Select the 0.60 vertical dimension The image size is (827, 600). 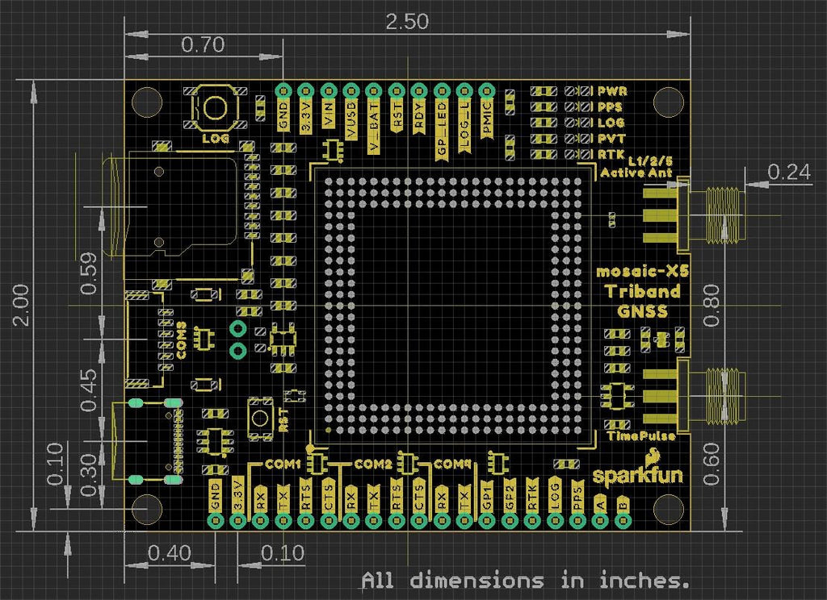coord(712,464)
